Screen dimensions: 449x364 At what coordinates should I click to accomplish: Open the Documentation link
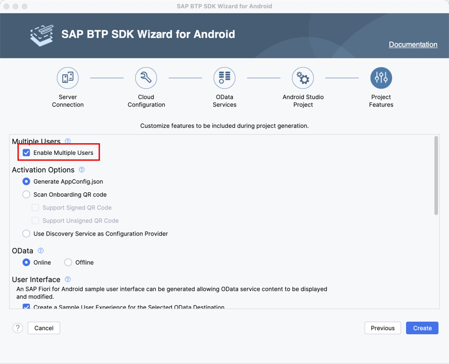tap(413, 45)
